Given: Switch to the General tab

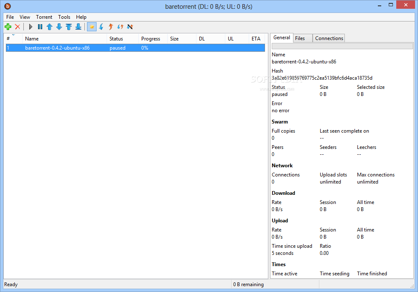Looking at the screenshot, I should [282, 38].
